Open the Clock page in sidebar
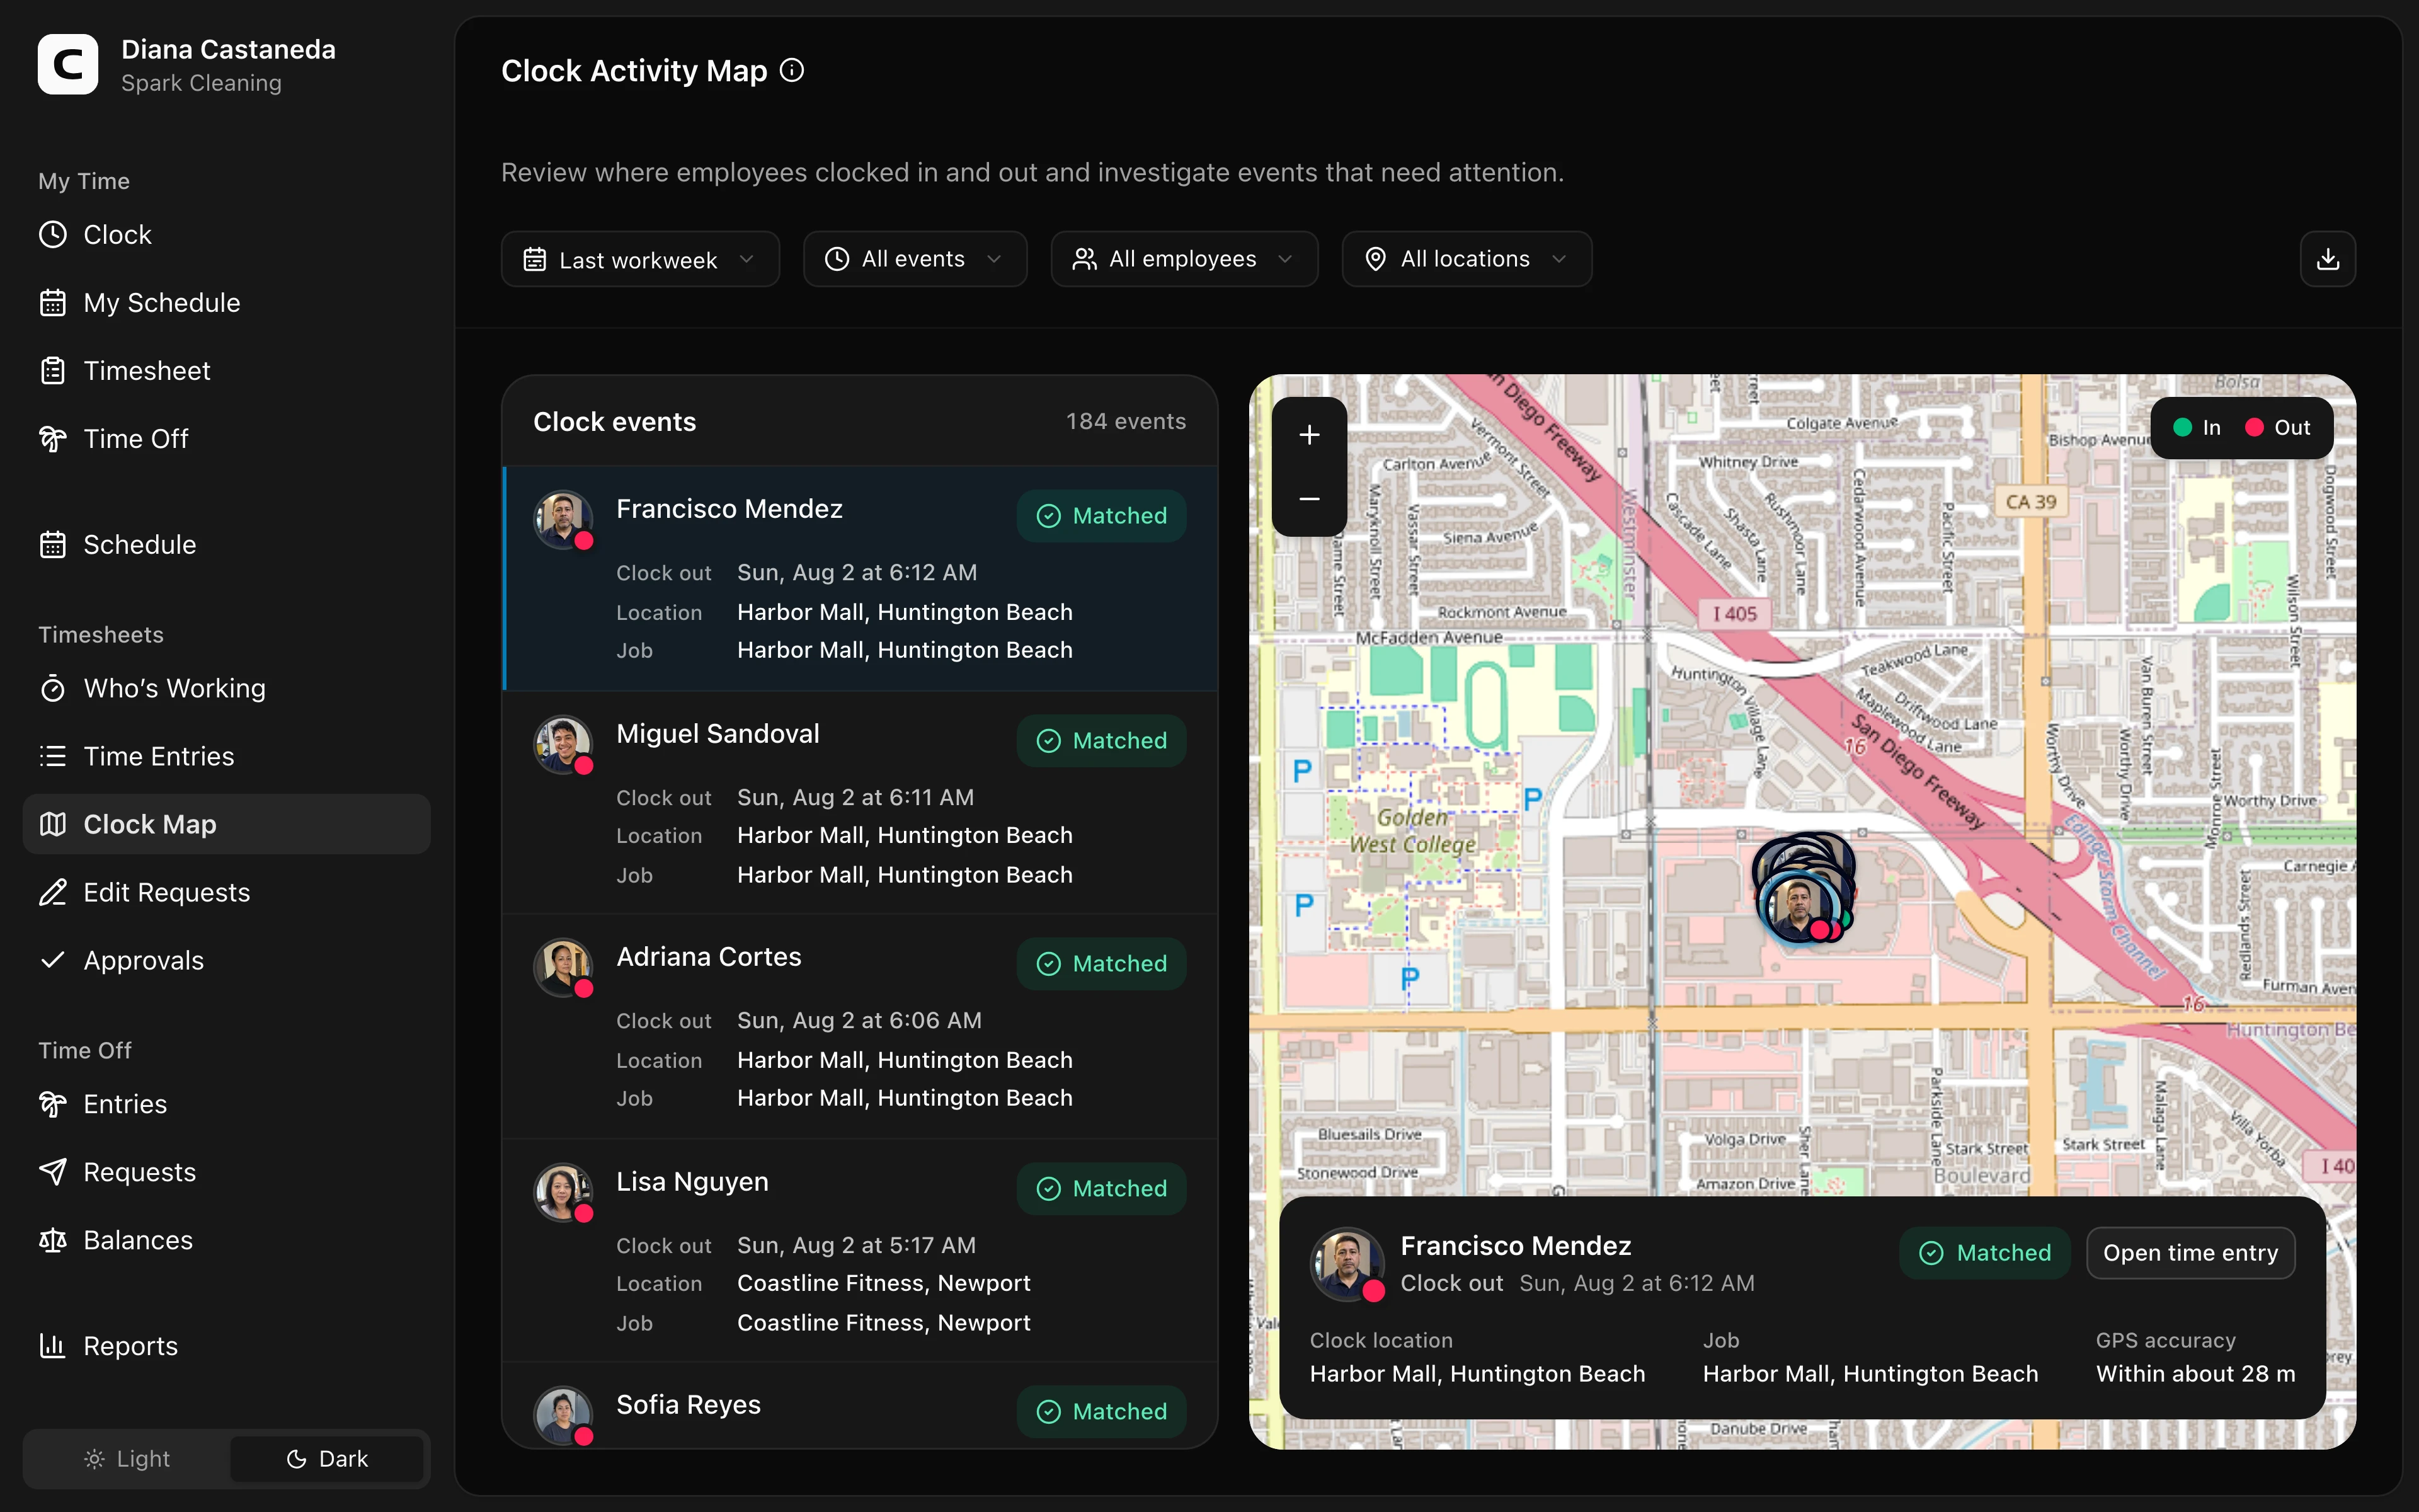The height and width of the screenshot is (1512, 2419). coord(226,235)
